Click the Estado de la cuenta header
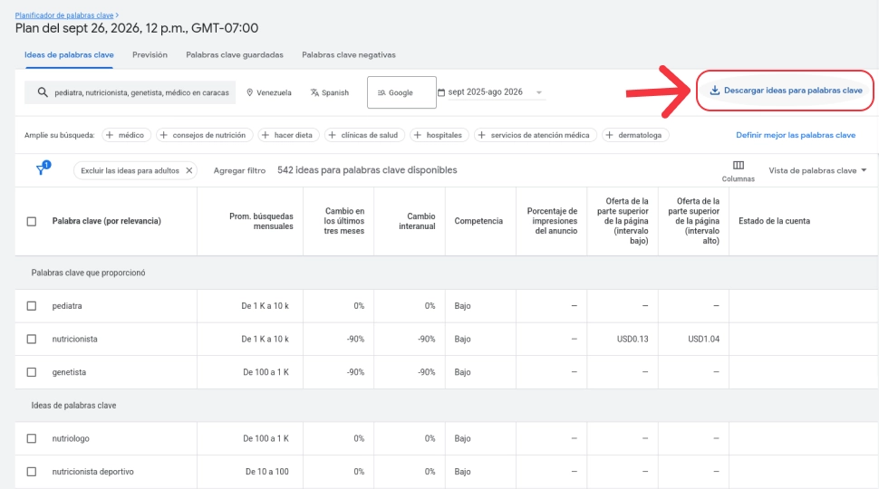 click(x=774, y=221)
